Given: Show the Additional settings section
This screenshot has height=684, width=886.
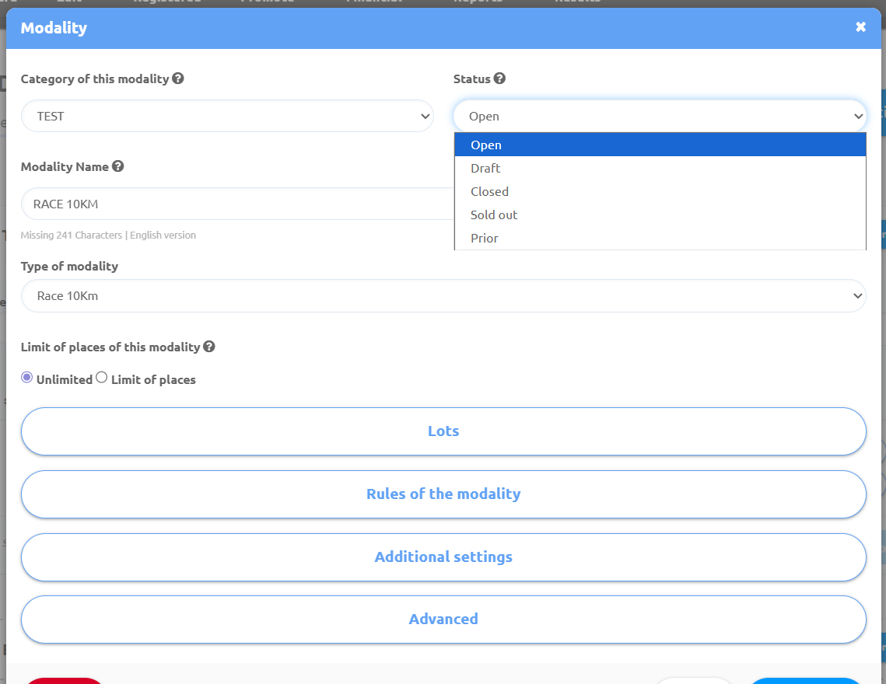Looking at the screenshot, I should (443, 557).
